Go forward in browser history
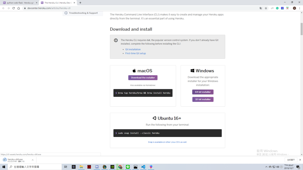303x170 pixels. (9, 8)
